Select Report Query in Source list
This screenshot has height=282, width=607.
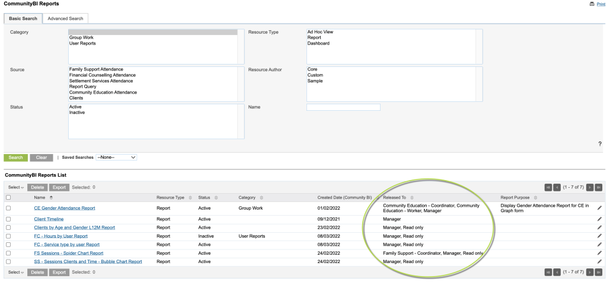83,86
